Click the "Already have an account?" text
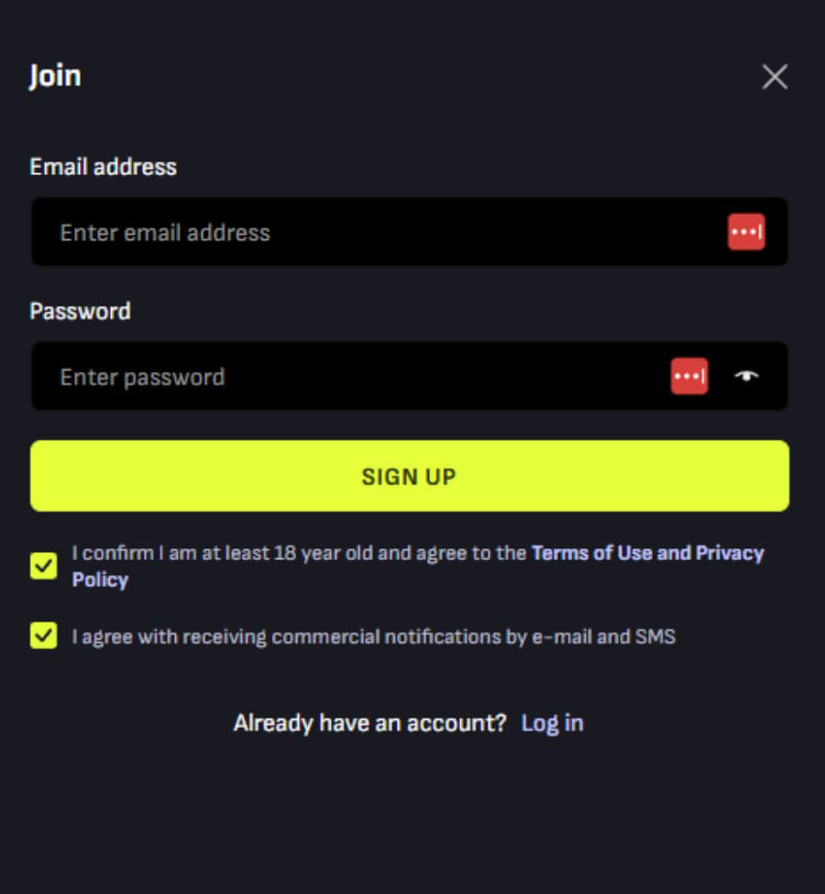The image size is (825, 894). pos(369,723)
